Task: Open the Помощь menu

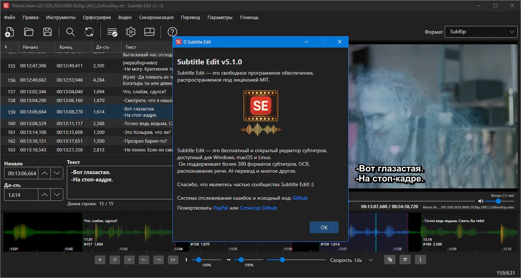Action: coord(249,17)
